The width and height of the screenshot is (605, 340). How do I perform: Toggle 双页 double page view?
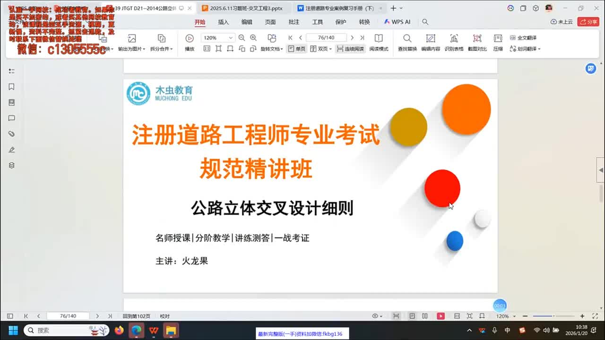[x=321, y=49]
